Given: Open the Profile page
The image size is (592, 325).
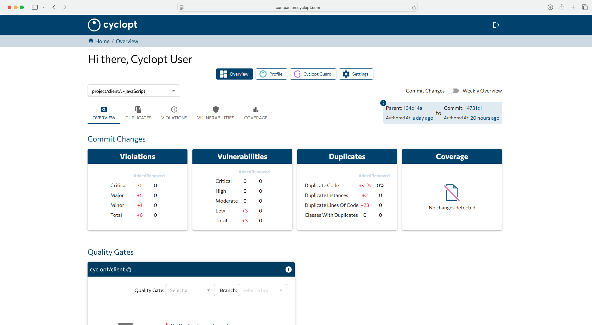Looking at the screenshot, I should click(271, 74).
